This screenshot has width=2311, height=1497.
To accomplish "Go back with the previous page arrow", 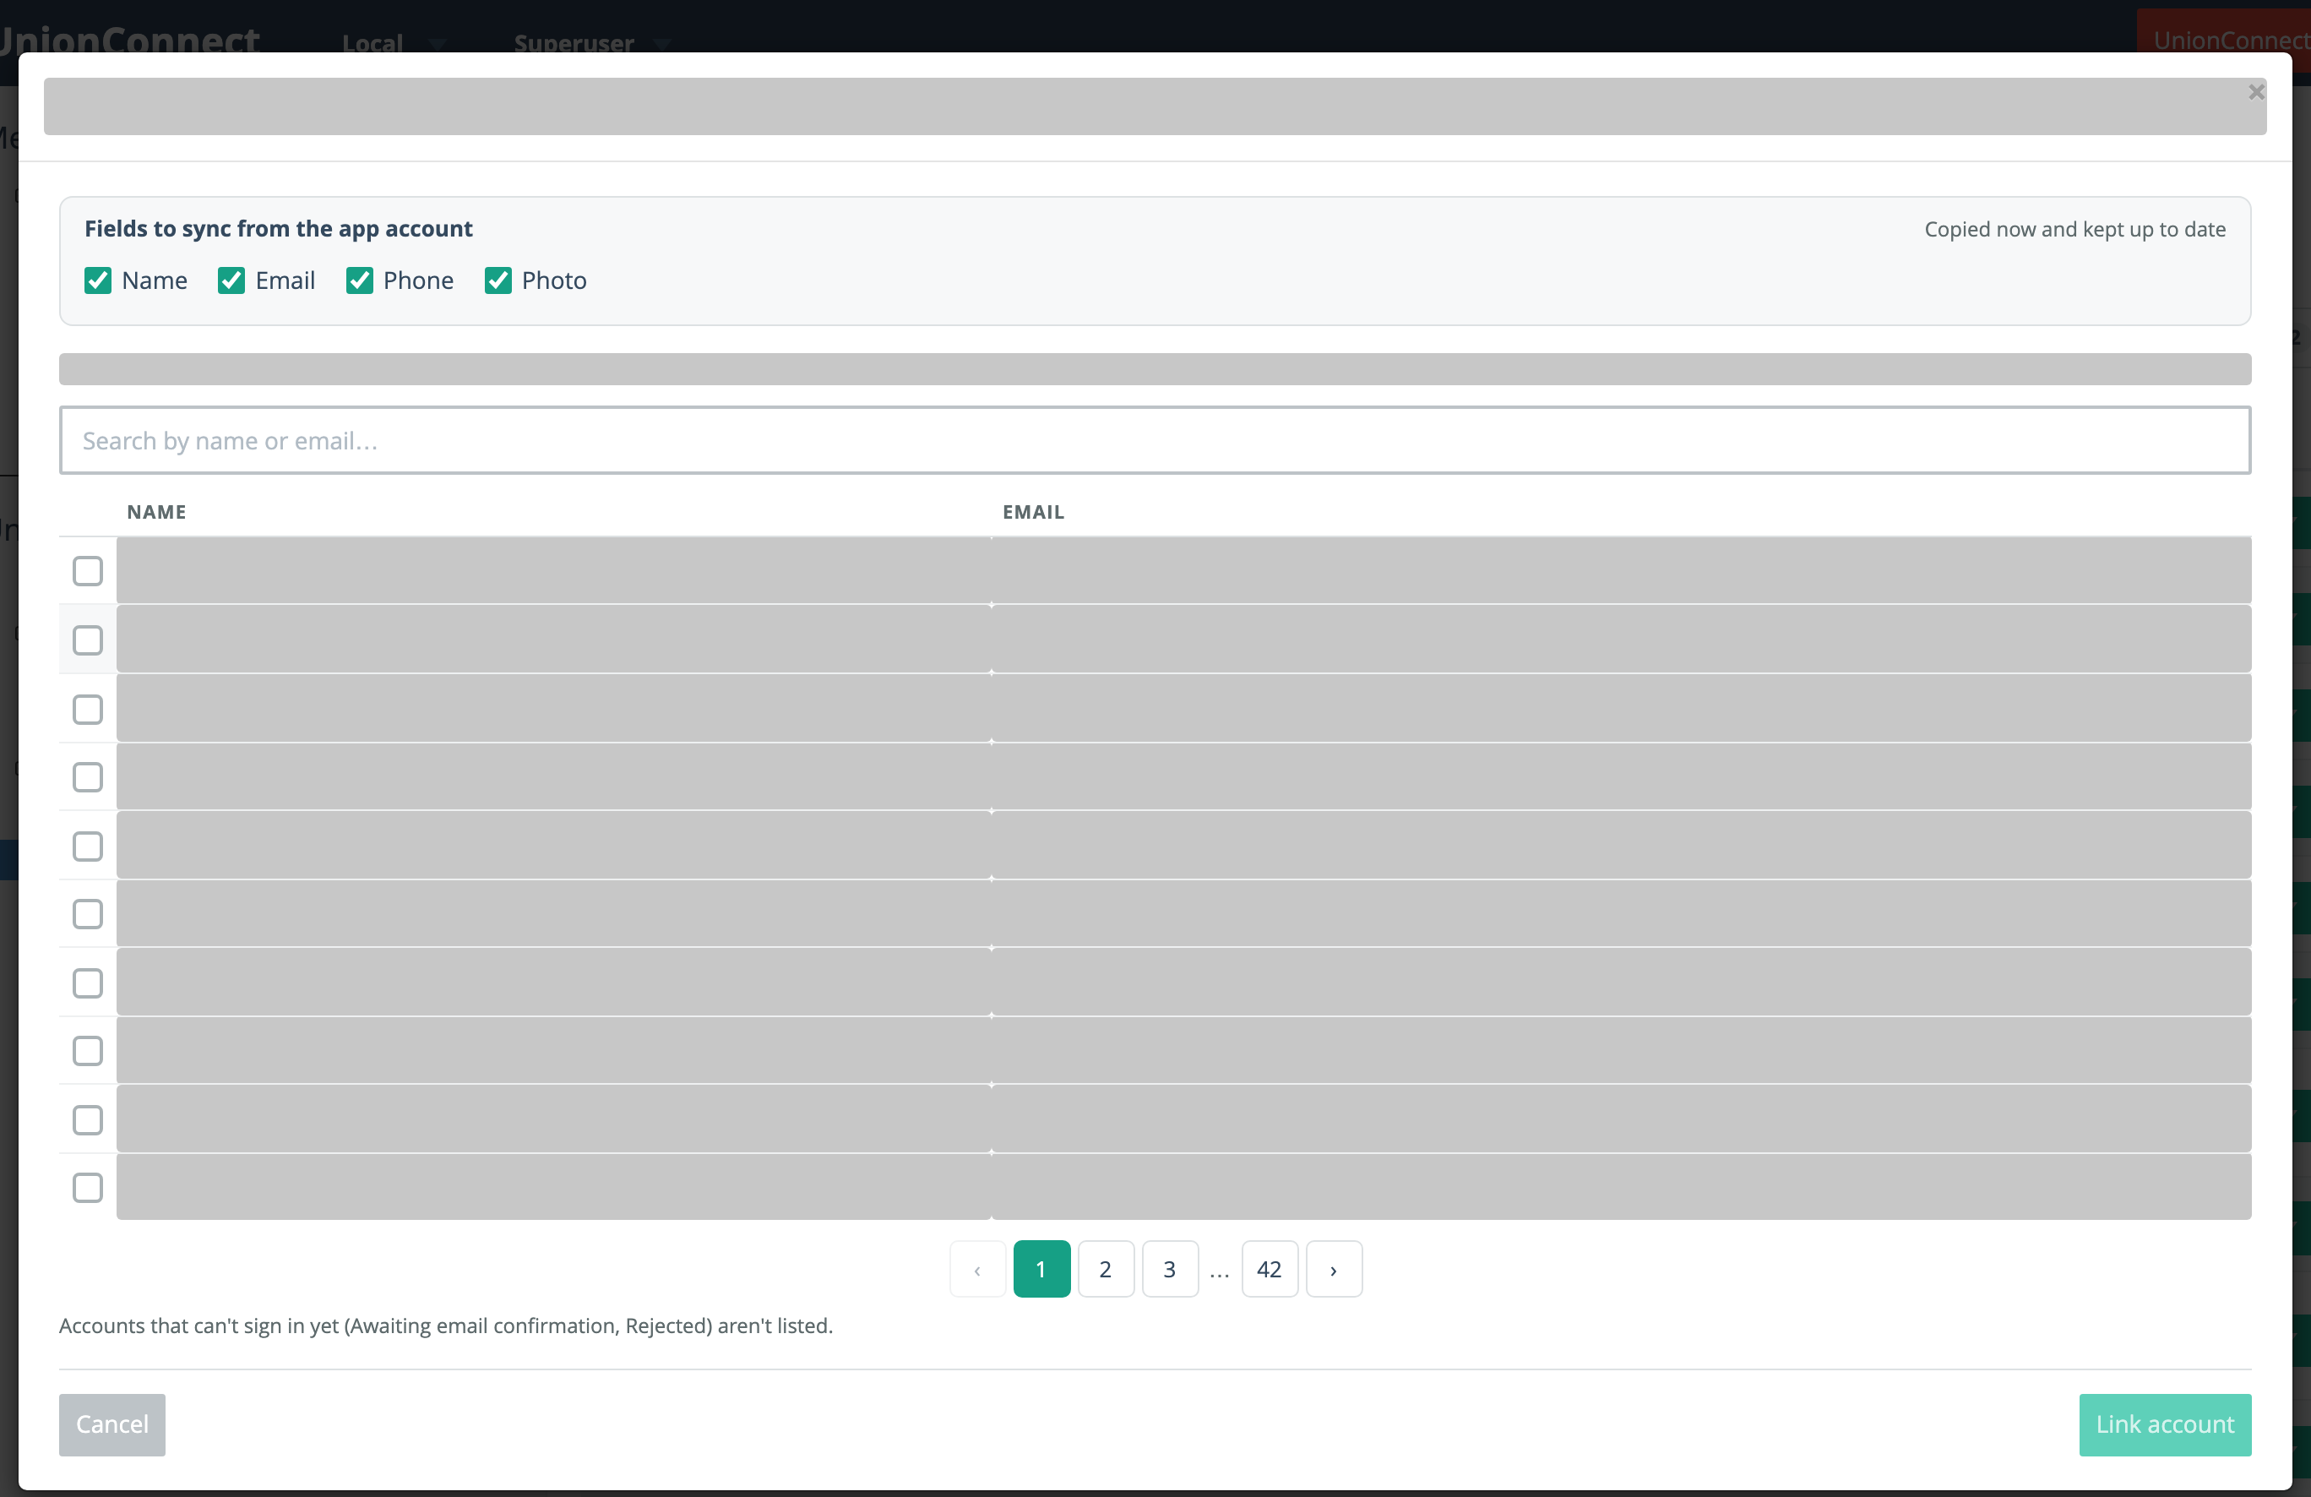I will tap(976, 1269).
